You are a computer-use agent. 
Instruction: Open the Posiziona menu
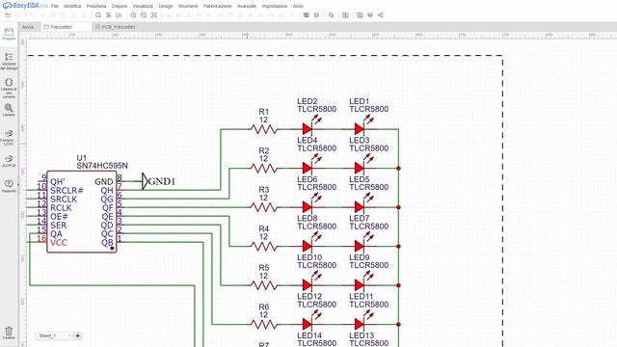96,7
